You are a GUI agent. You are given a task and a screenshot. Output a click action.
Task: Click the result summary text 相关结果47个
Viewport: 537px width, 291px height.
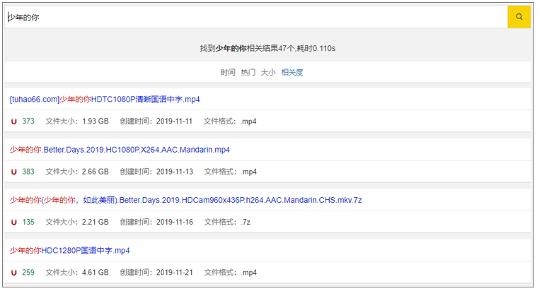(270, 49)
